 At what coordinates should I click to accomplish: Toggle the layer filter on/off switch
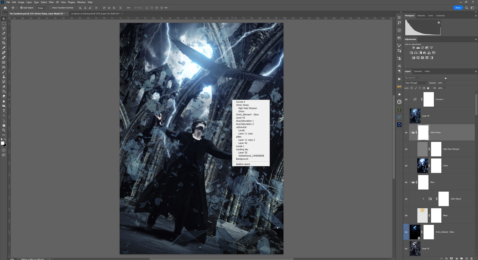[x=445, y=78]
